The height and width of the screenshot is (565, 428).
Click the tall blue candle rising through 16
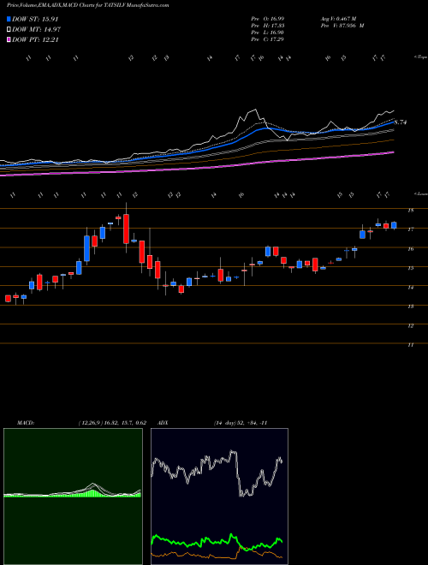(x=86, y=248)
